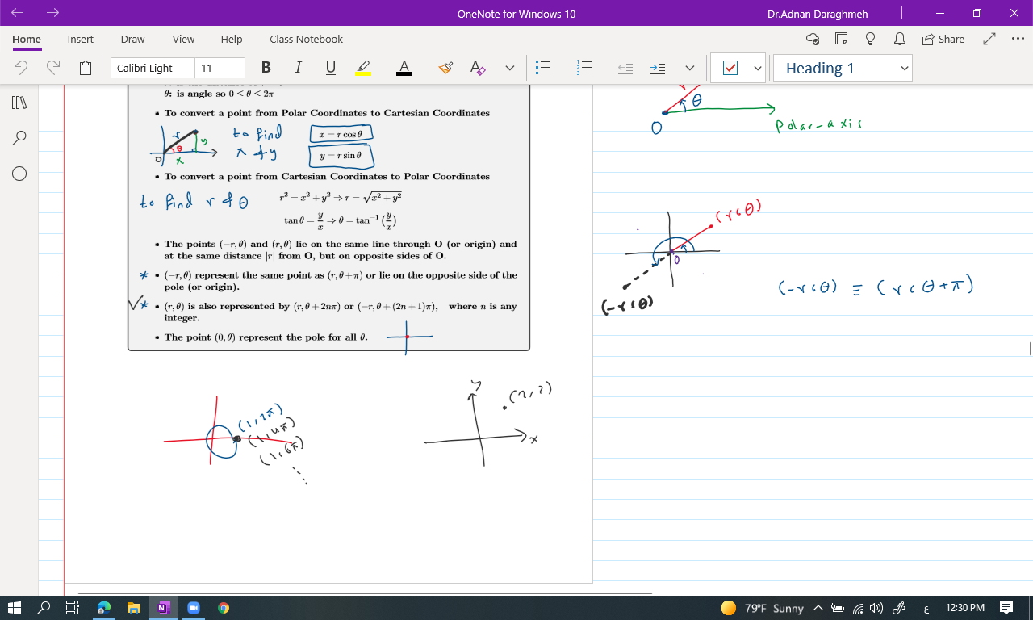1033x620 pixels.
Task: Apply the yellow highlight color
Action: coord(363,68)
